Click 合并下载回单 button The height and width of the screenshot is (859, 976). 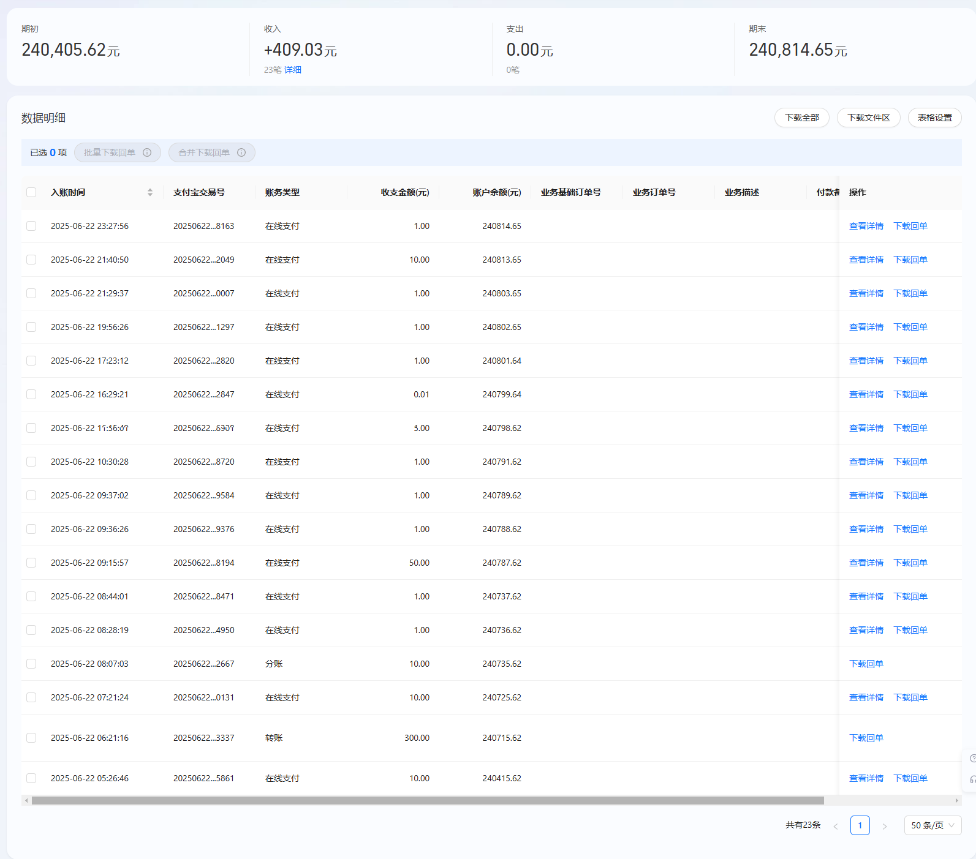[212, 152]
